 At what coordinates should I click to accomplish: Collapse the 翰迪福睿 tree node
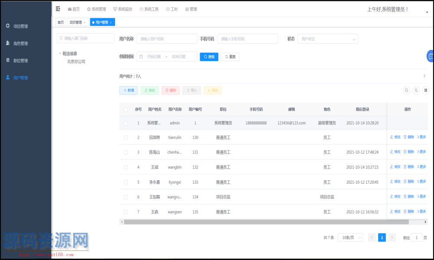coord(60,54)
